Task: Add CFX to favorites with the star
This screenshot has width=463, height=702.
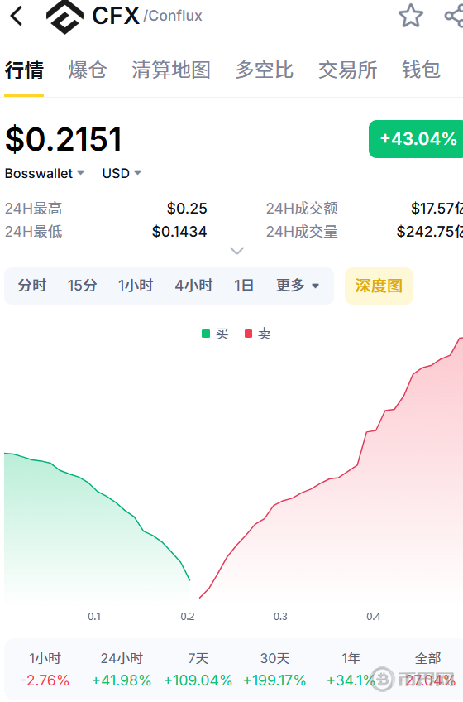Action: click(x=411, y=16)
